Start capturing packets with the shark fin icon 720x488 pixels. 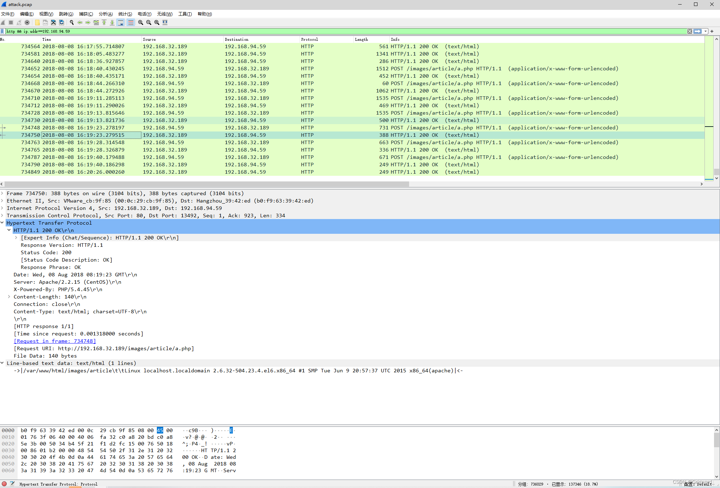(3, 23)
